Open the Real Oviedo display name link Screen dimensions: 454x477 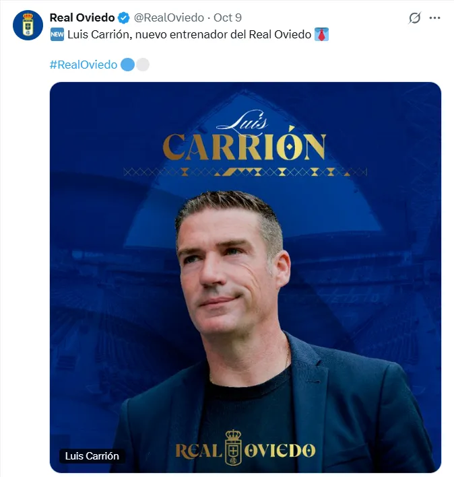point(82,17)
